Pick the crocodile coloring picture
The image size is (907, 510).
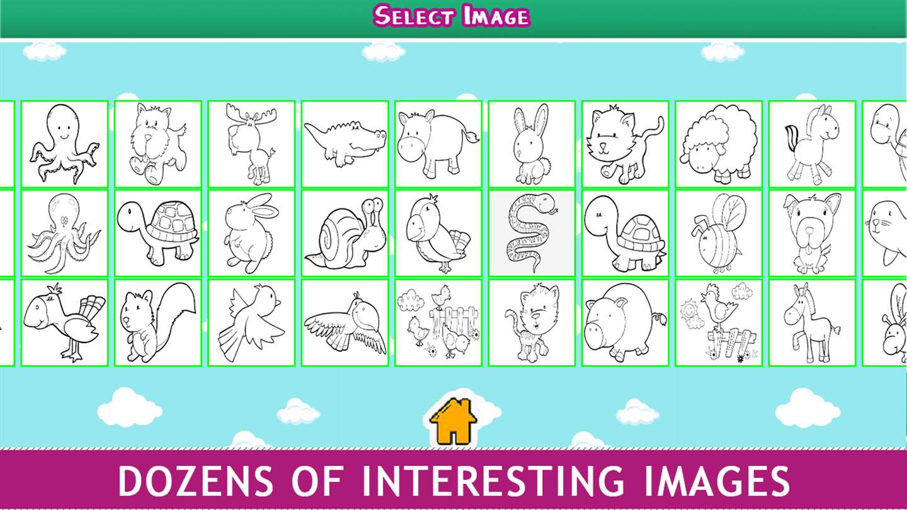click(x=345, y=144)
